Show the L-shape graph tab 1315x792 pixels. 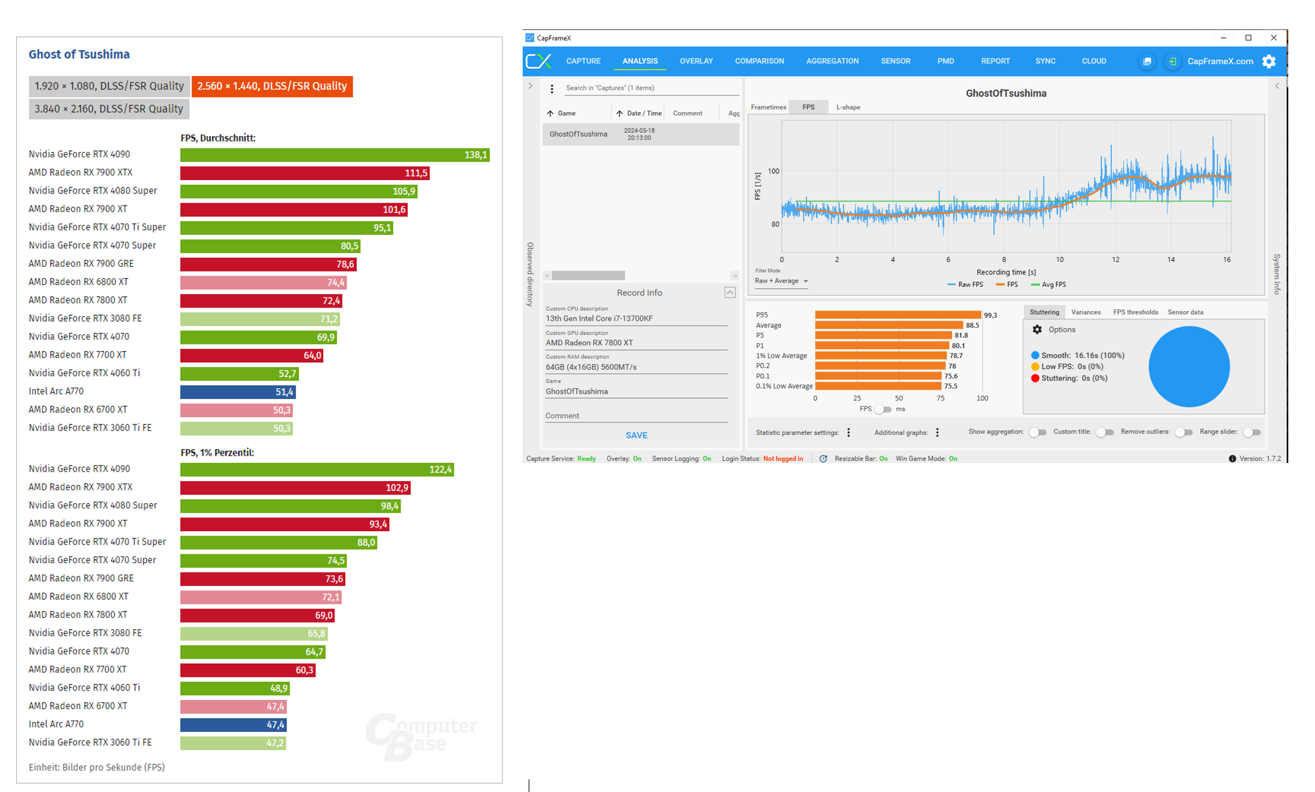(x=848, y=107)
